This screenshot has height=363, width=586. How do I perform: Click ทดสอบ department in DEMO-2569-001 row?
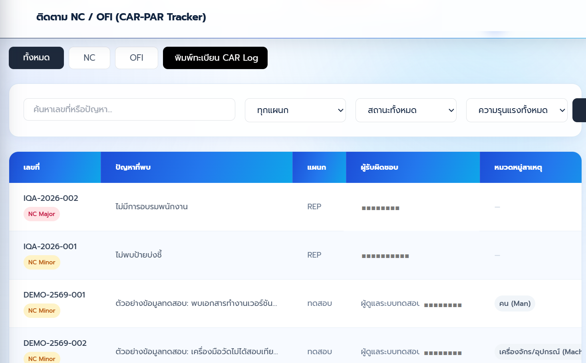click(x=320, y=303)
